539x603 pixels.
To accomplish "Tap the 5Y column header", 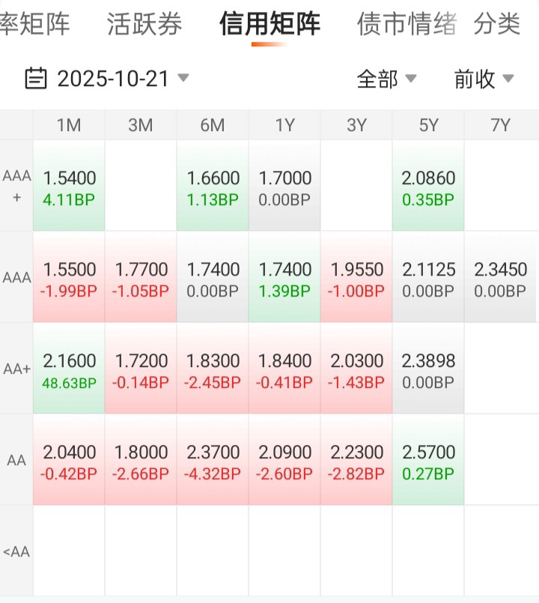I will coord(428,125).
